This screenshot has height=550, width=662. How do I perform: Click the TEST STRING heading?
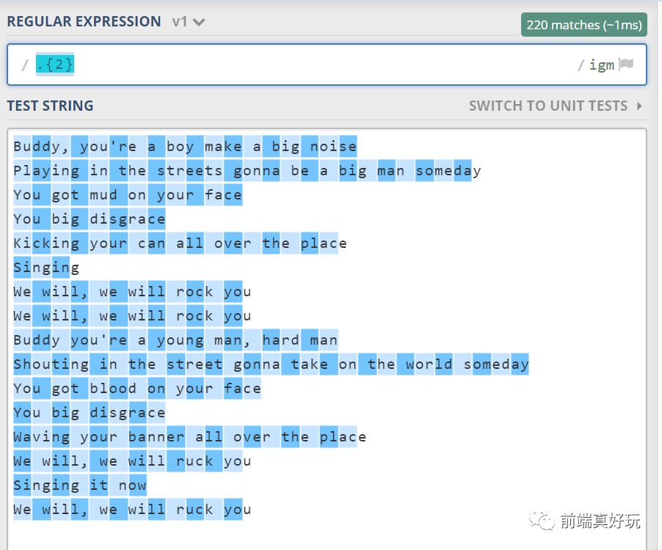coord(50,106)
